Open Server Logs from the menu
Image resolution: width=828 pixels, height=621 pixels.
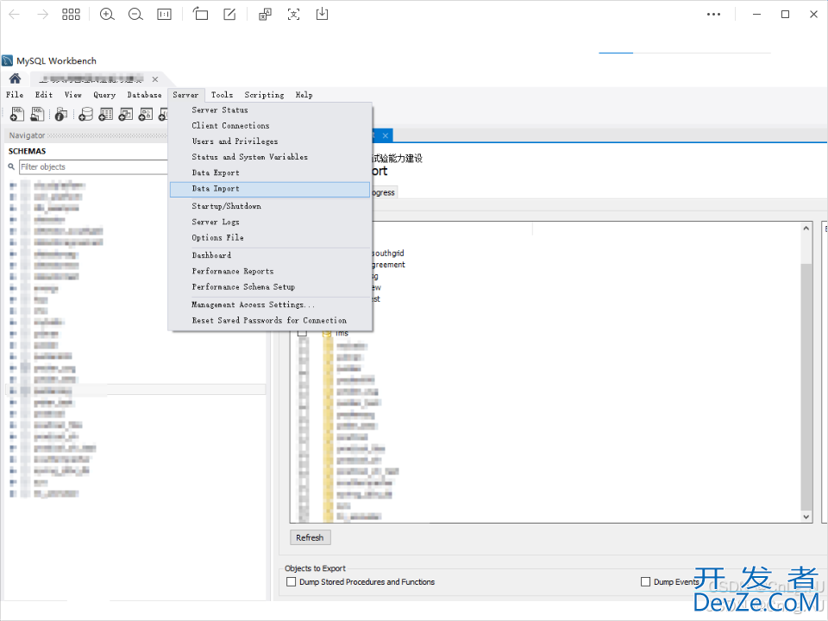[x=270, y=222]
